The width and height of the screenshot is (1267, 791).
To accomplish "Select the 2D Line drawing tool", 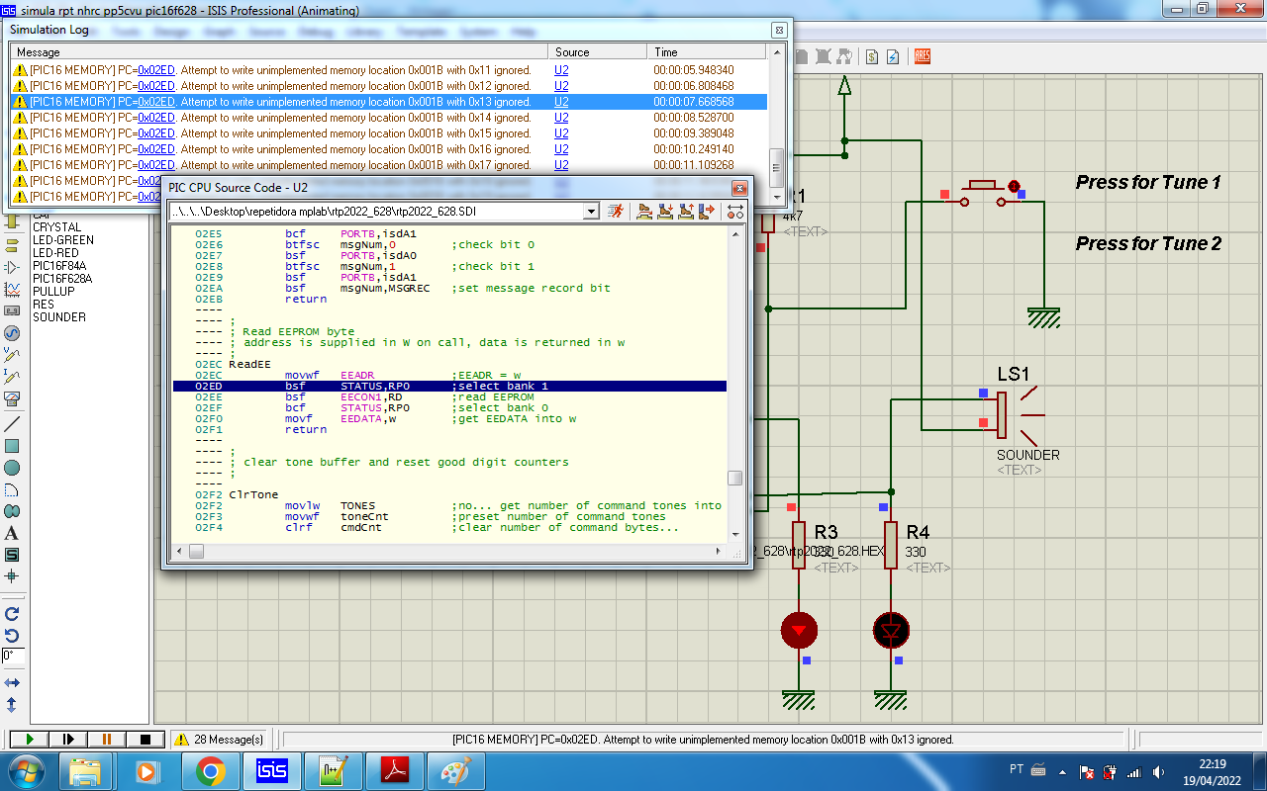I will click(x=12, y=424).
